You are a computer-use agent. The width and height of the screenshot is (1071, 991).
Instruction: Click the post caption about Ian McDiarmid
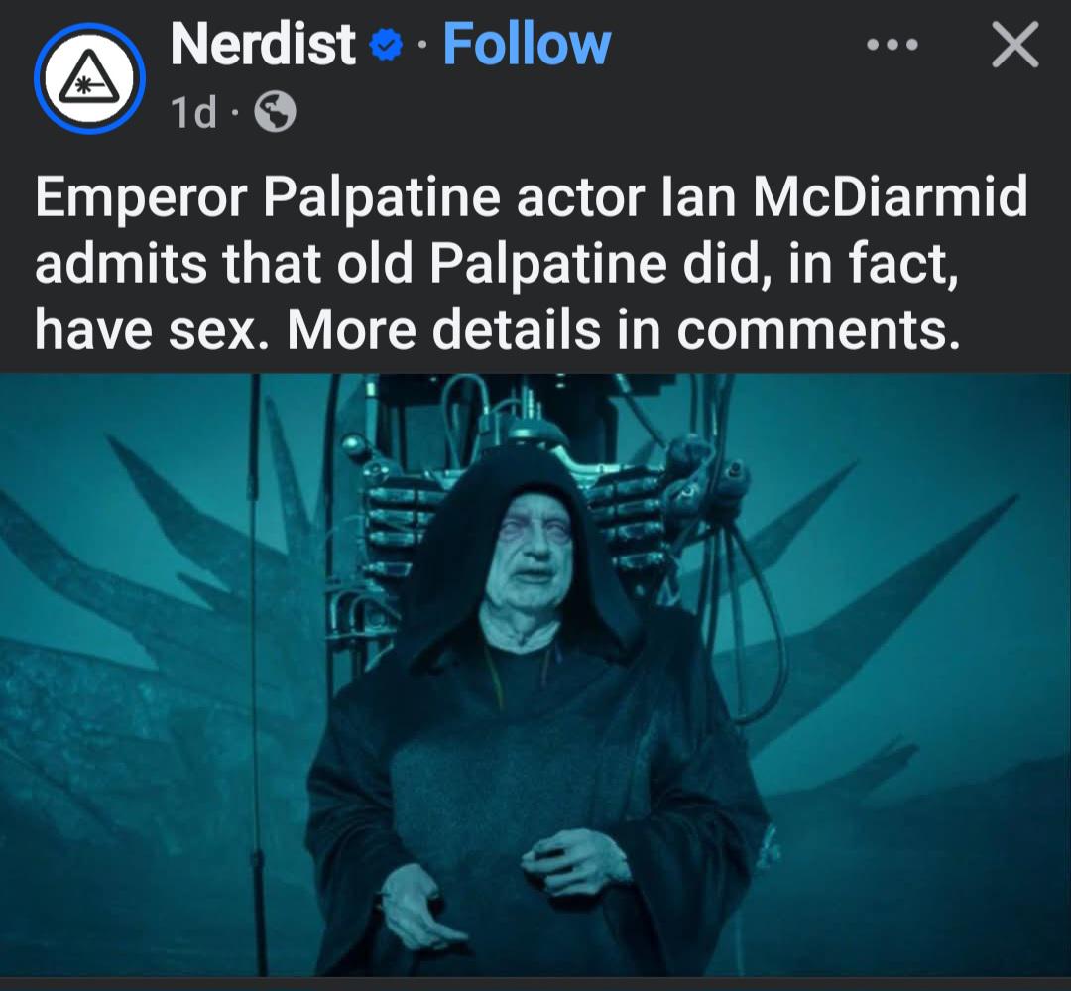[x=532, y=263]
